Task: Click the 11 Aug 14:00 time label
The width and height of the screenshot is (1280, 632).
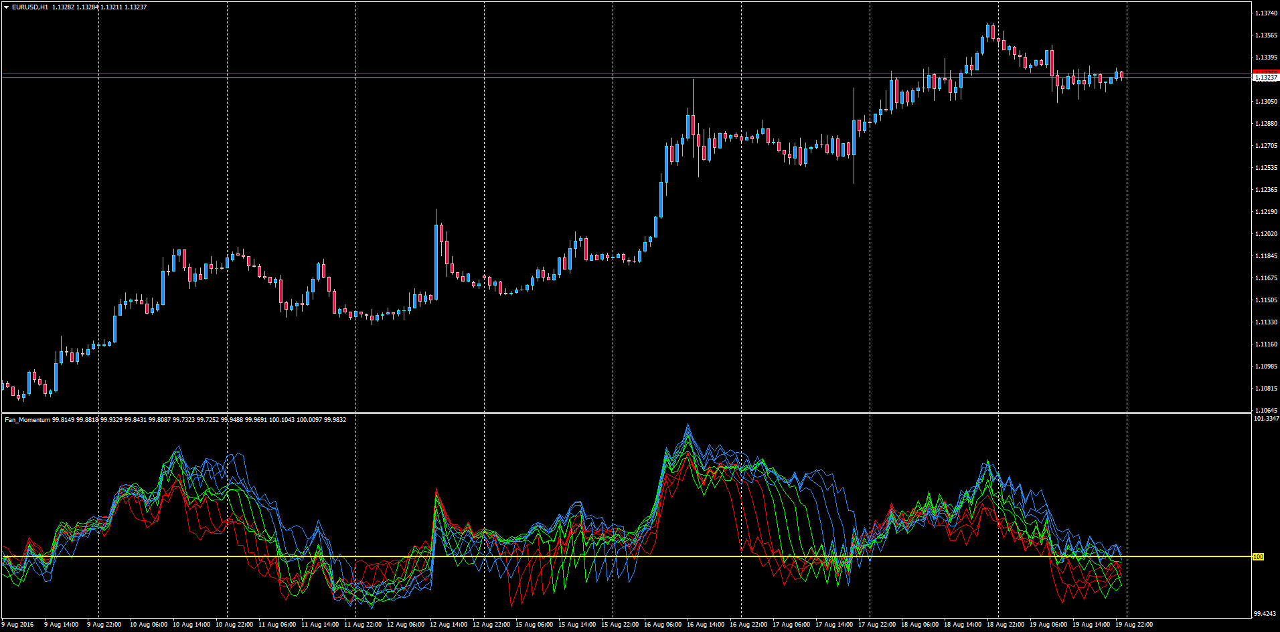Action: click(x=320, y=625)
